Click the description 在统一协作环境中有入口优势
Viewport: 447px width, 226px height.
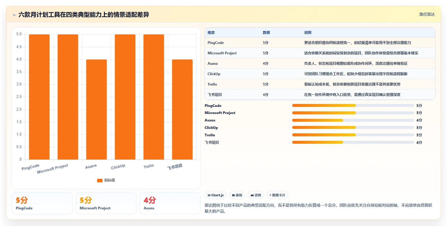(x=327, y=95)
